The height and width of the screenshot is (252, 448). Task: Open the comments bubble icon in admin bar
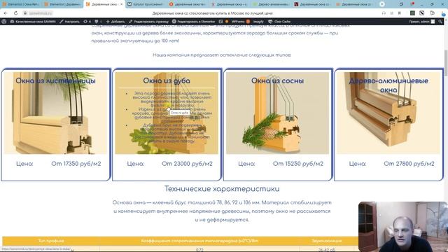(x=97, y=22)
